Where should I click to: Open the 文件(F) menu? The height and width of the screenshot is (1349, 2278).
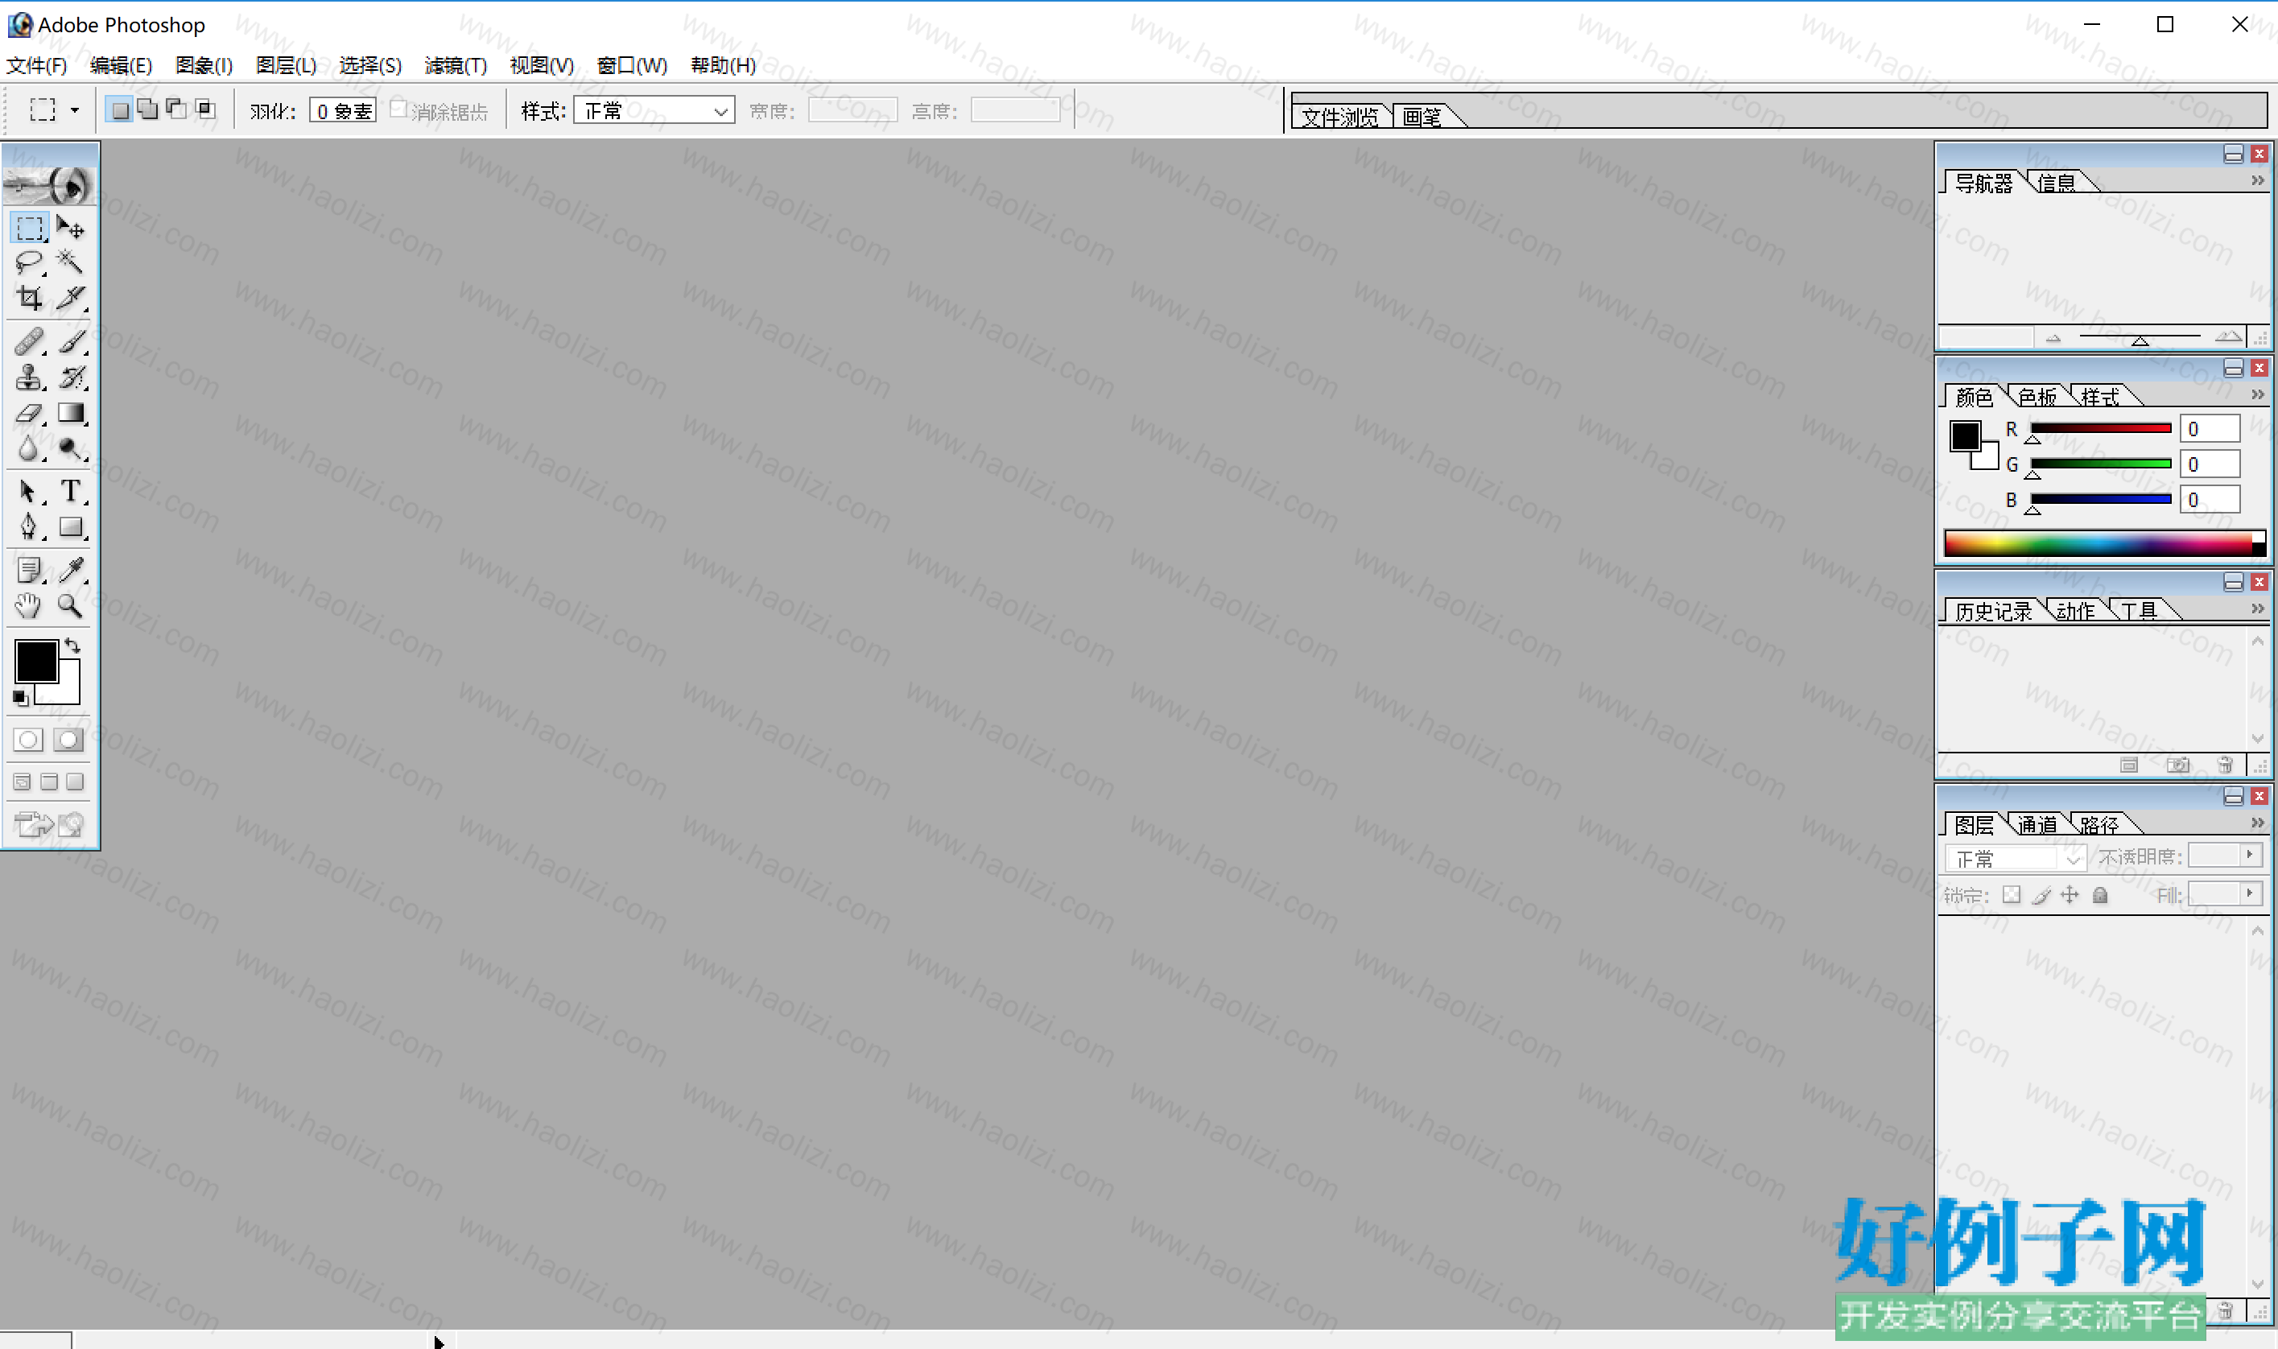37,65
